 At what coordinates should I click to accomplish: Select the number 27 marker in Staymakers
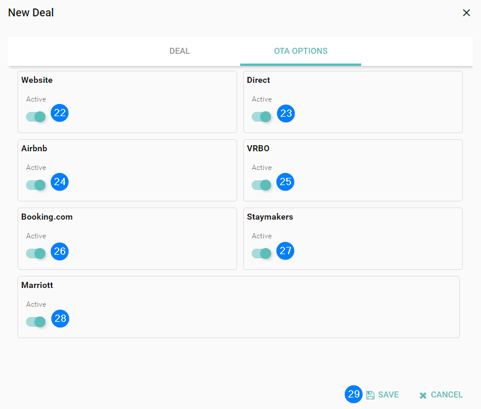(286, 250)
